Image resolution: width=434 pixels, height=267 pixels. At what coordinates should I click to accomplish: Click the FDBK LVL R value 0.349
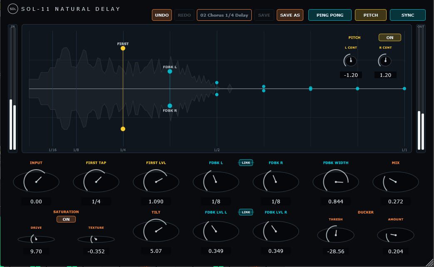(276, 251)
